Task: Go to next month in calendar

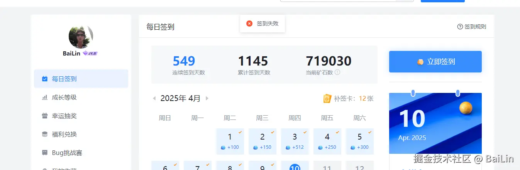Action: click(x=207, y=98)
